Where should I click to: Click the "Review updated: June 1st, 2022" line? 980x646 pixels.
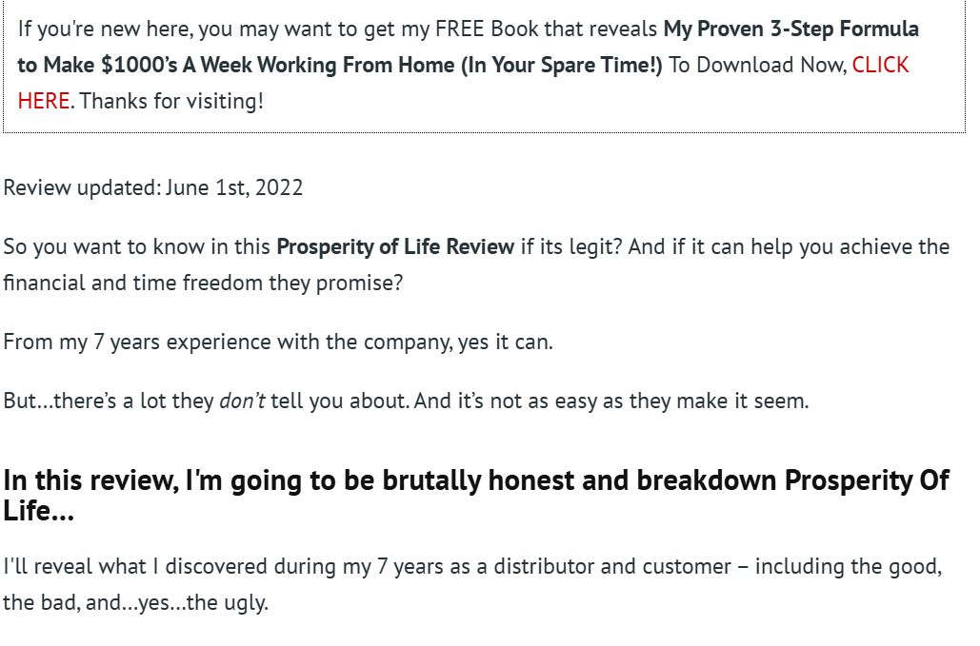[153, 187]
